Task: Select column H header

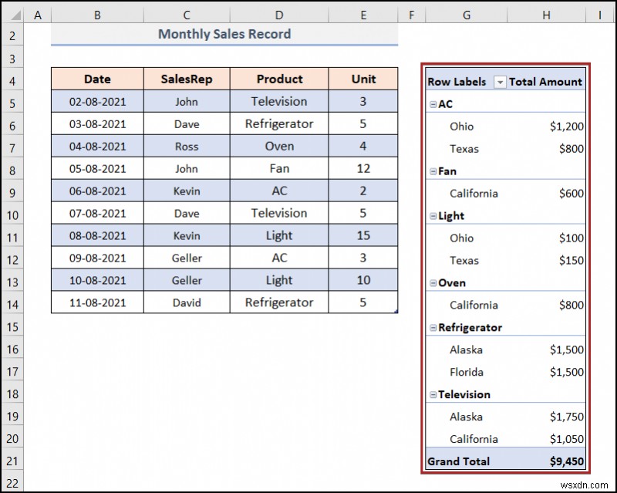Action: coord(546,15)
